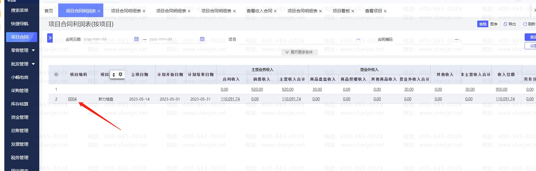The width and height of the screenshot is (536, 171).
Task: Click the double-chevron collapse icon beside 合同日期
Action: point(50,38)
